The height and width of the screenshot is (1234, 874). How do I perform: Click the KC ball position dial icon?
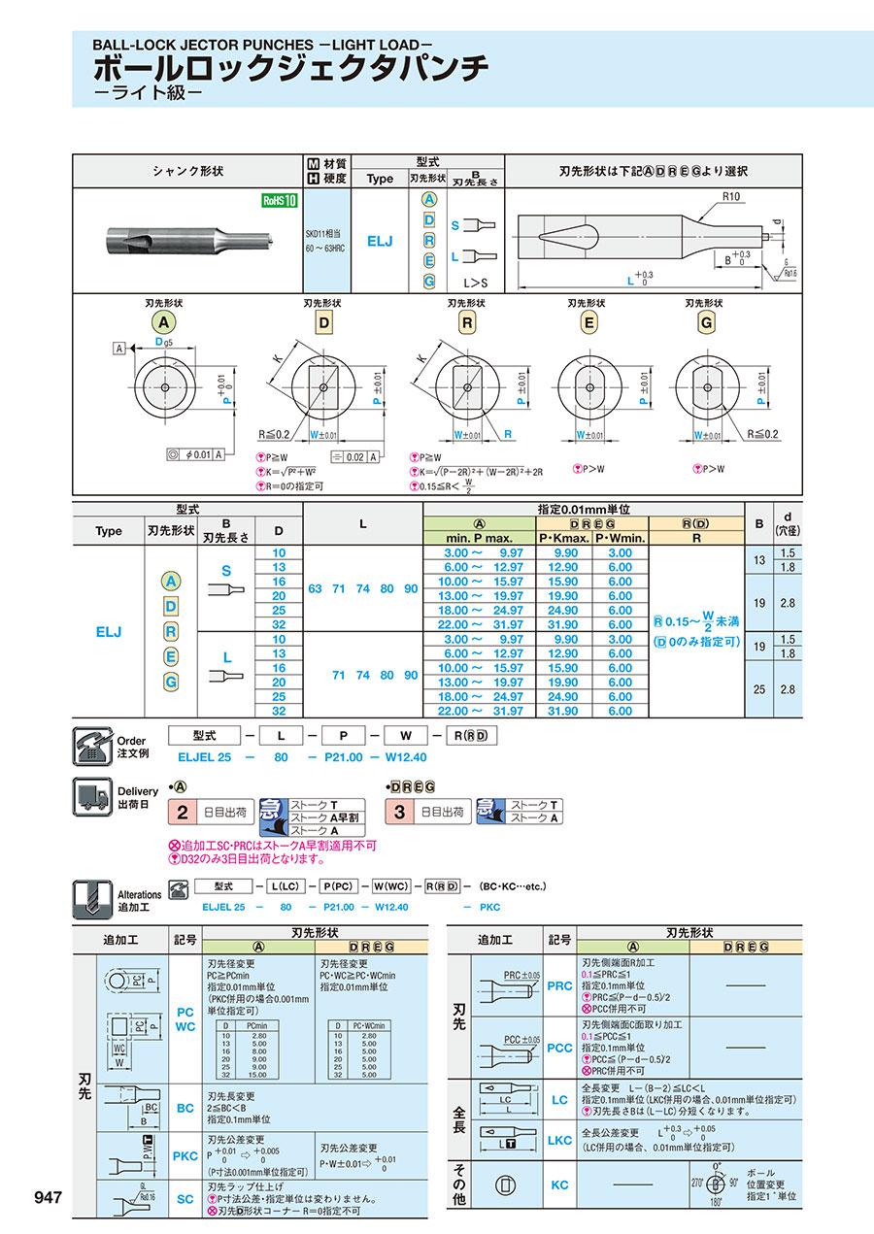tap(717, 1184)
